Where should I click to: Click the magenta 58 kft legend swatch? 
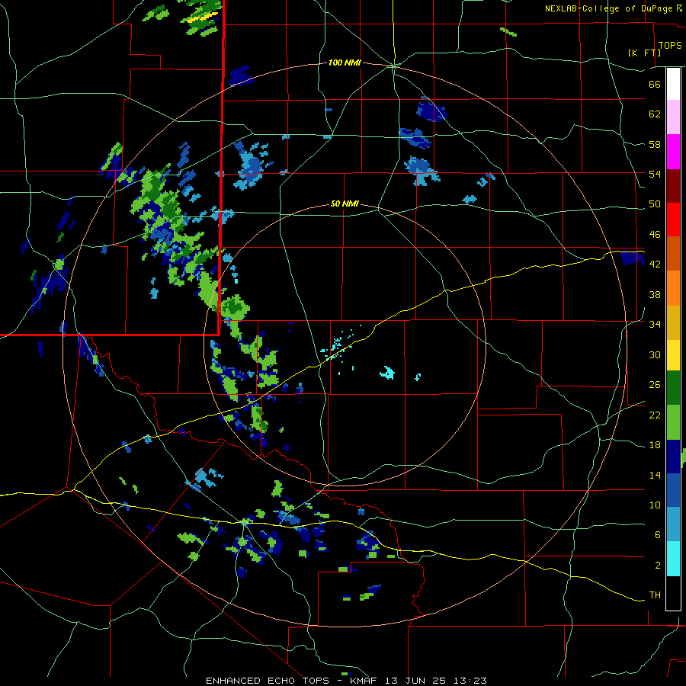pyautogui.click(x=673, y=152)
